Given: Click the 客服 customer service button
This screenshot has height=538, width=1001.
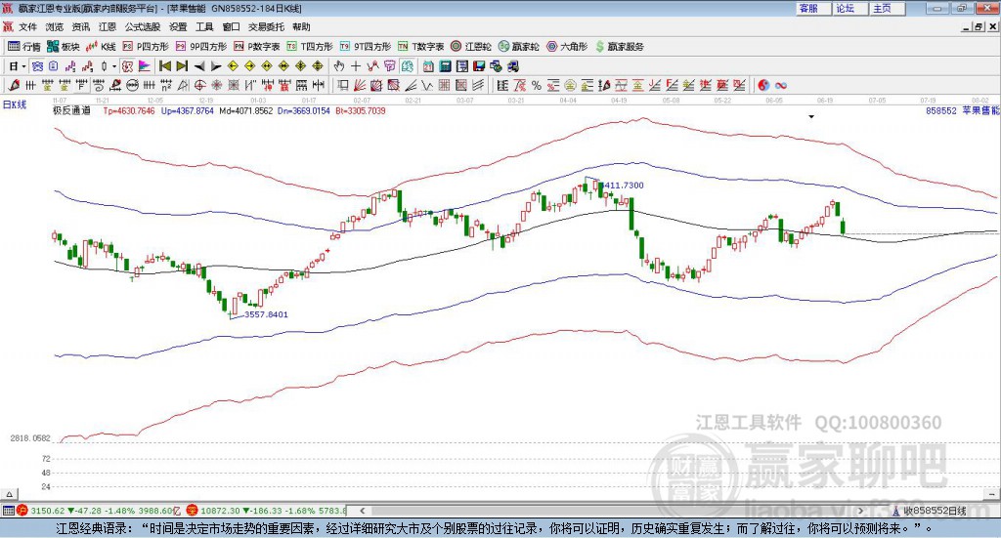Looking at the screenshot, I should (x=813, y=8).
